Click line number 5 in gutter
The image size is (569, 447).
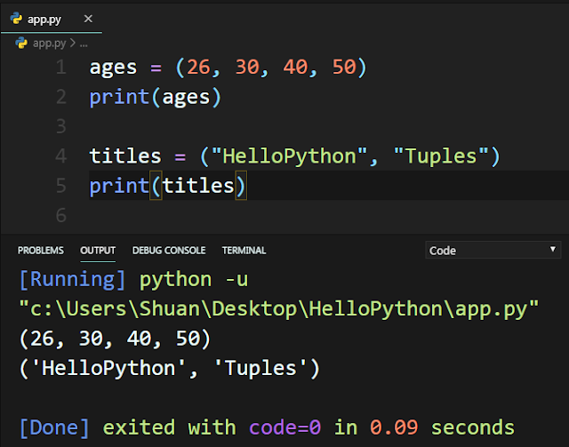61,186
